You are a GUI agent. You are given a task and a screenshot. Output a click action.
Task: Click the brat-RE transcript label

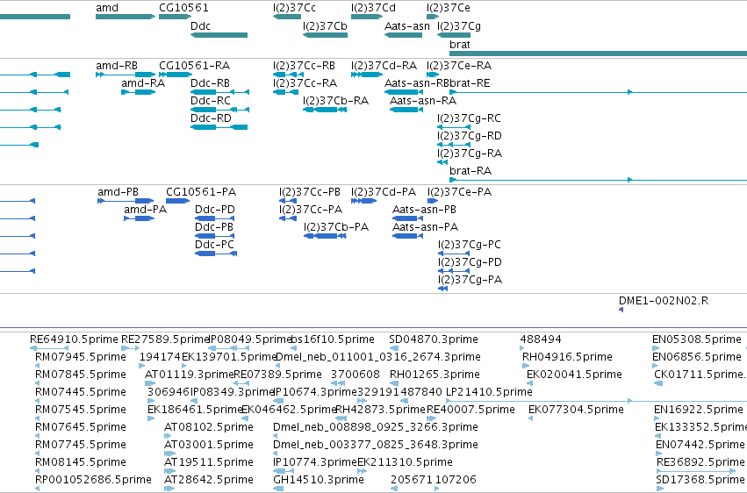pos(470,83)
